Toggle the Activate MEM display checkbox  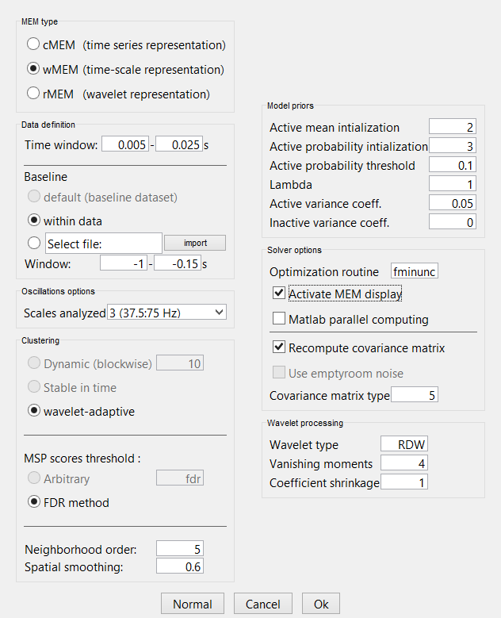pyautogui.click(x=279, y=293)
